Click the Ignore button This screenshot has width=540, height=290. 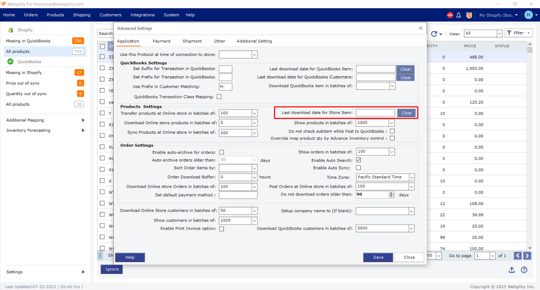(x=112, y=269)
